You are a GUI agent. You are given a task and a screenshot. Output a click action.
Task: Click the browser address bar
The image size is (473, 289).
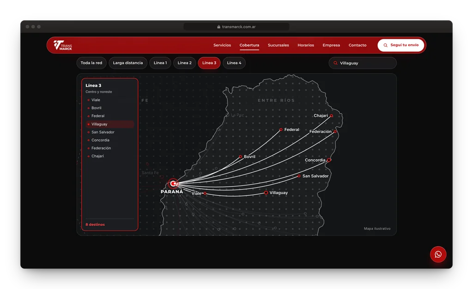tap(236, 27)
